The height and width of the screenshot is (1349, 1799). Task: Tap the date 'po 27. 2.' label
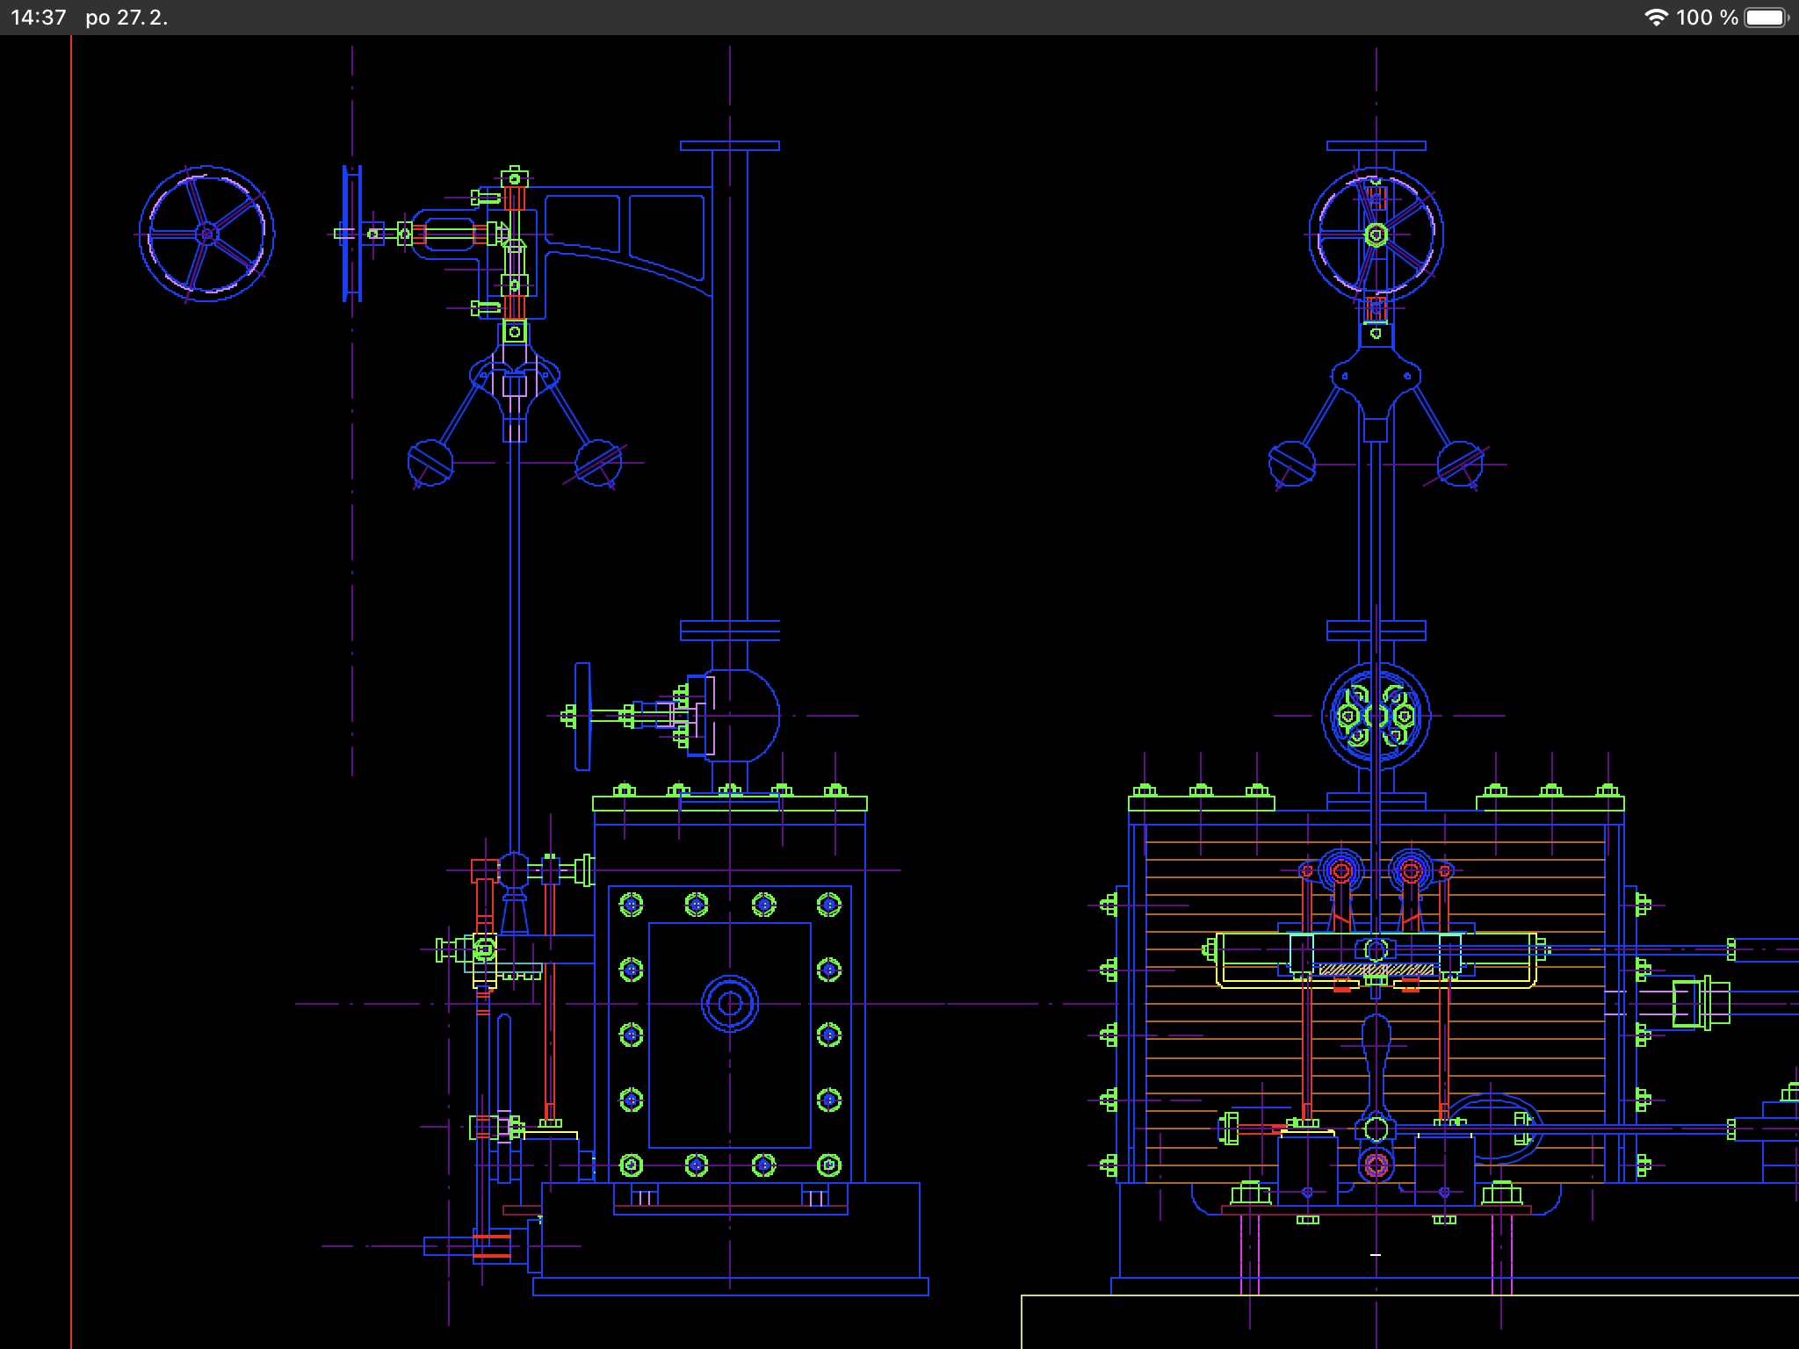point(126,18)
